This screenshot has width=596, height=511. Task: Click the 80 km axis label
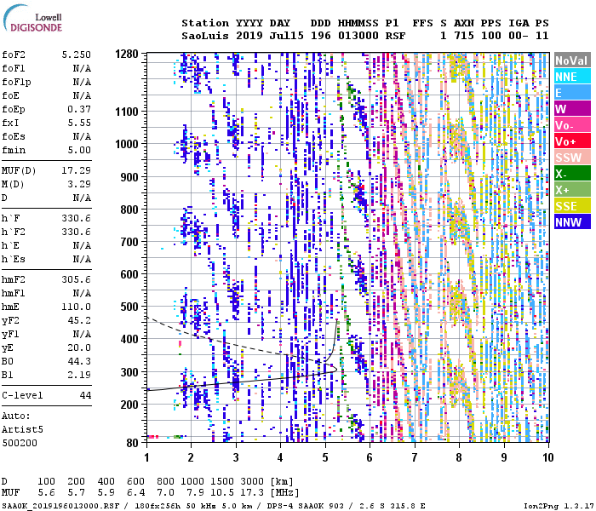click(132, 443)
